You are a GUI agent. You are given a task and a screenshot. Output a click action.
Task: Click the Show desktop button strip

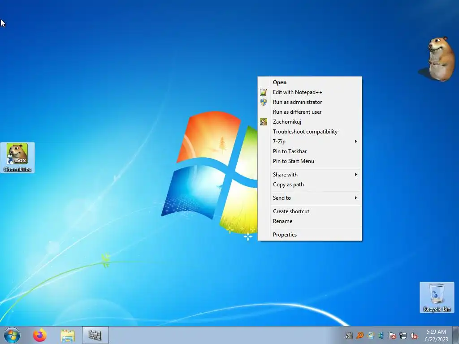pyautogui.click(x=455, y=335)
